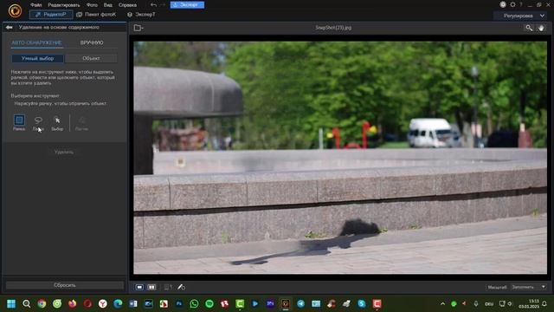Switch to the Редактор mode tab
554x312 pixels.
[x=51, y=15]
